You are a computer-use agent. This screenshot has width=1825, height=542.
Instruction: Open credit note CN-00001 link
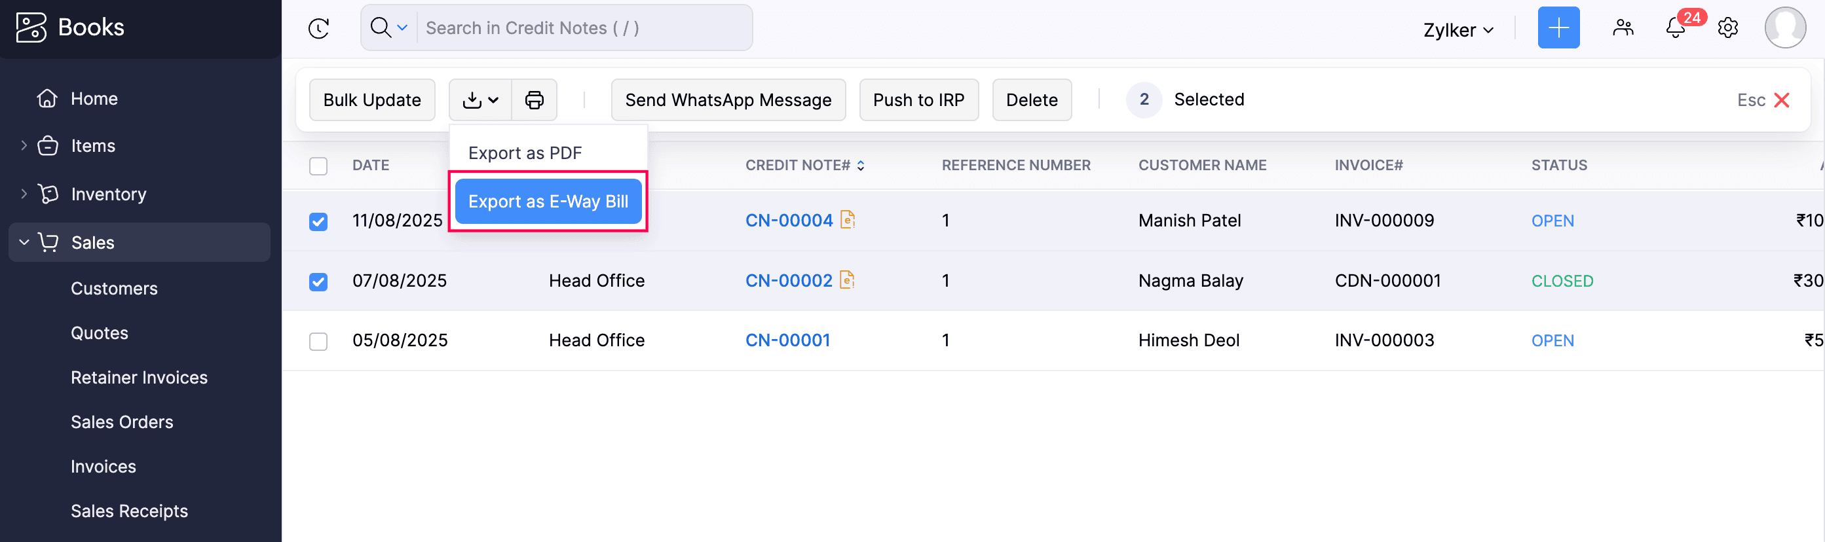tap(787, 340)
